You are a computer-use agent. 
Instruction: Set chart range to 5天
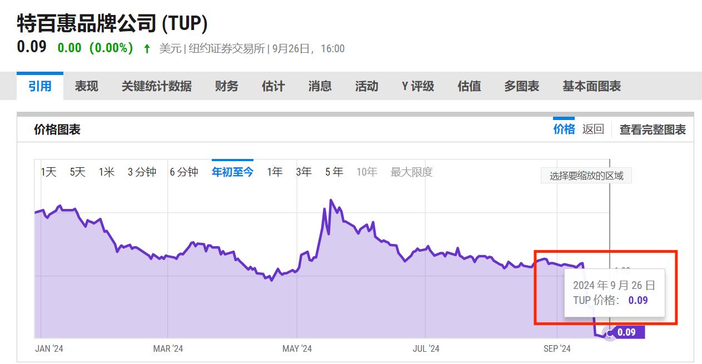77,172
